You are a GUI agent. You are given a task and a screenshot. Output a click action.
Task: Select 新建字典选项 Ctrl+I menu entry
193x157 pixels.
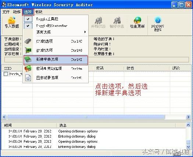[56, 60]
